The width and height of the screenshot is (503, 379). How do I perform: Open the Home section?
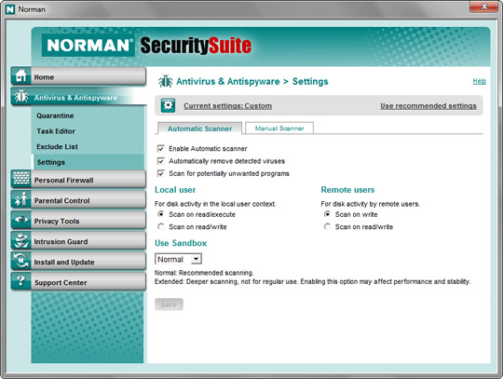(78, 76)
